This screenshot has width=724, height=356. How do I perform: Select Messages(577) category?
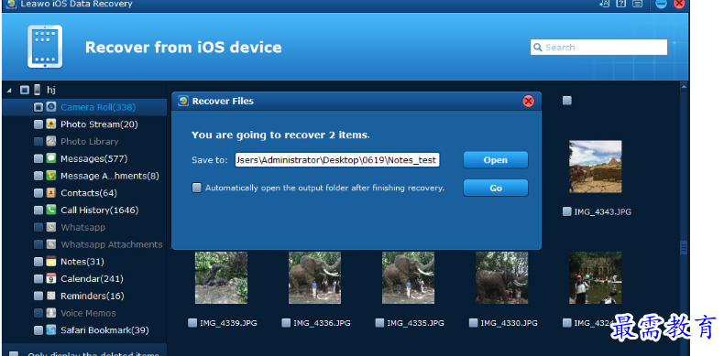[x=94, y=158]
